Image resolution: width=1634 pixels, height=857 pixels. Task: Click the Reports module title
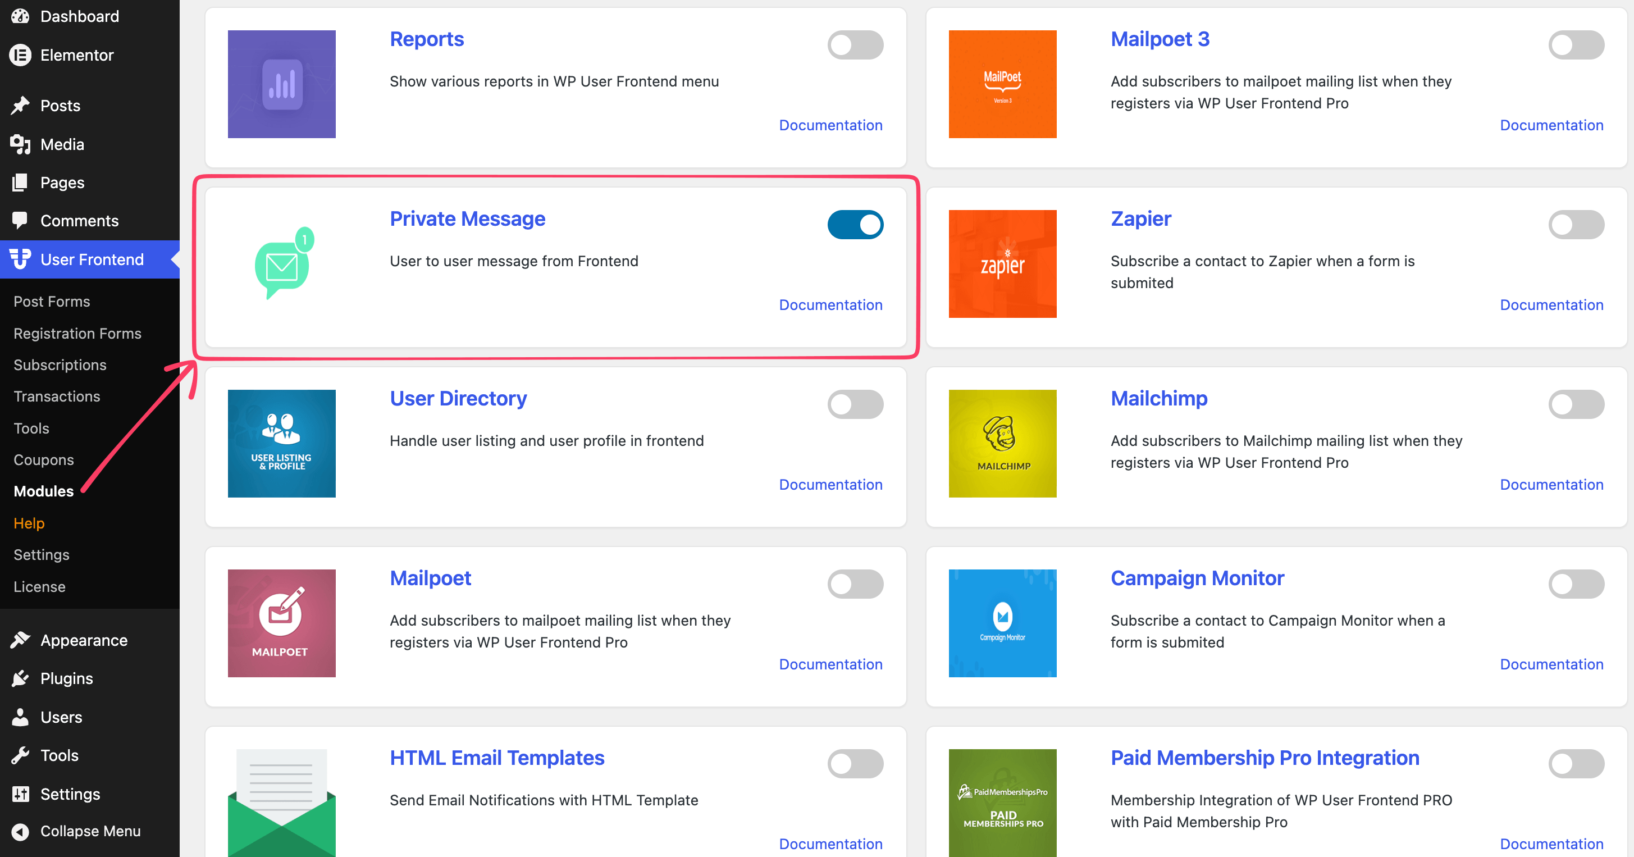[x=427, y=39]
